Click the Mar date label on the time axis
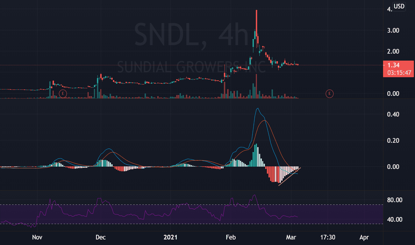Screen dimensions: 415x245 click(x=291, y=237)
